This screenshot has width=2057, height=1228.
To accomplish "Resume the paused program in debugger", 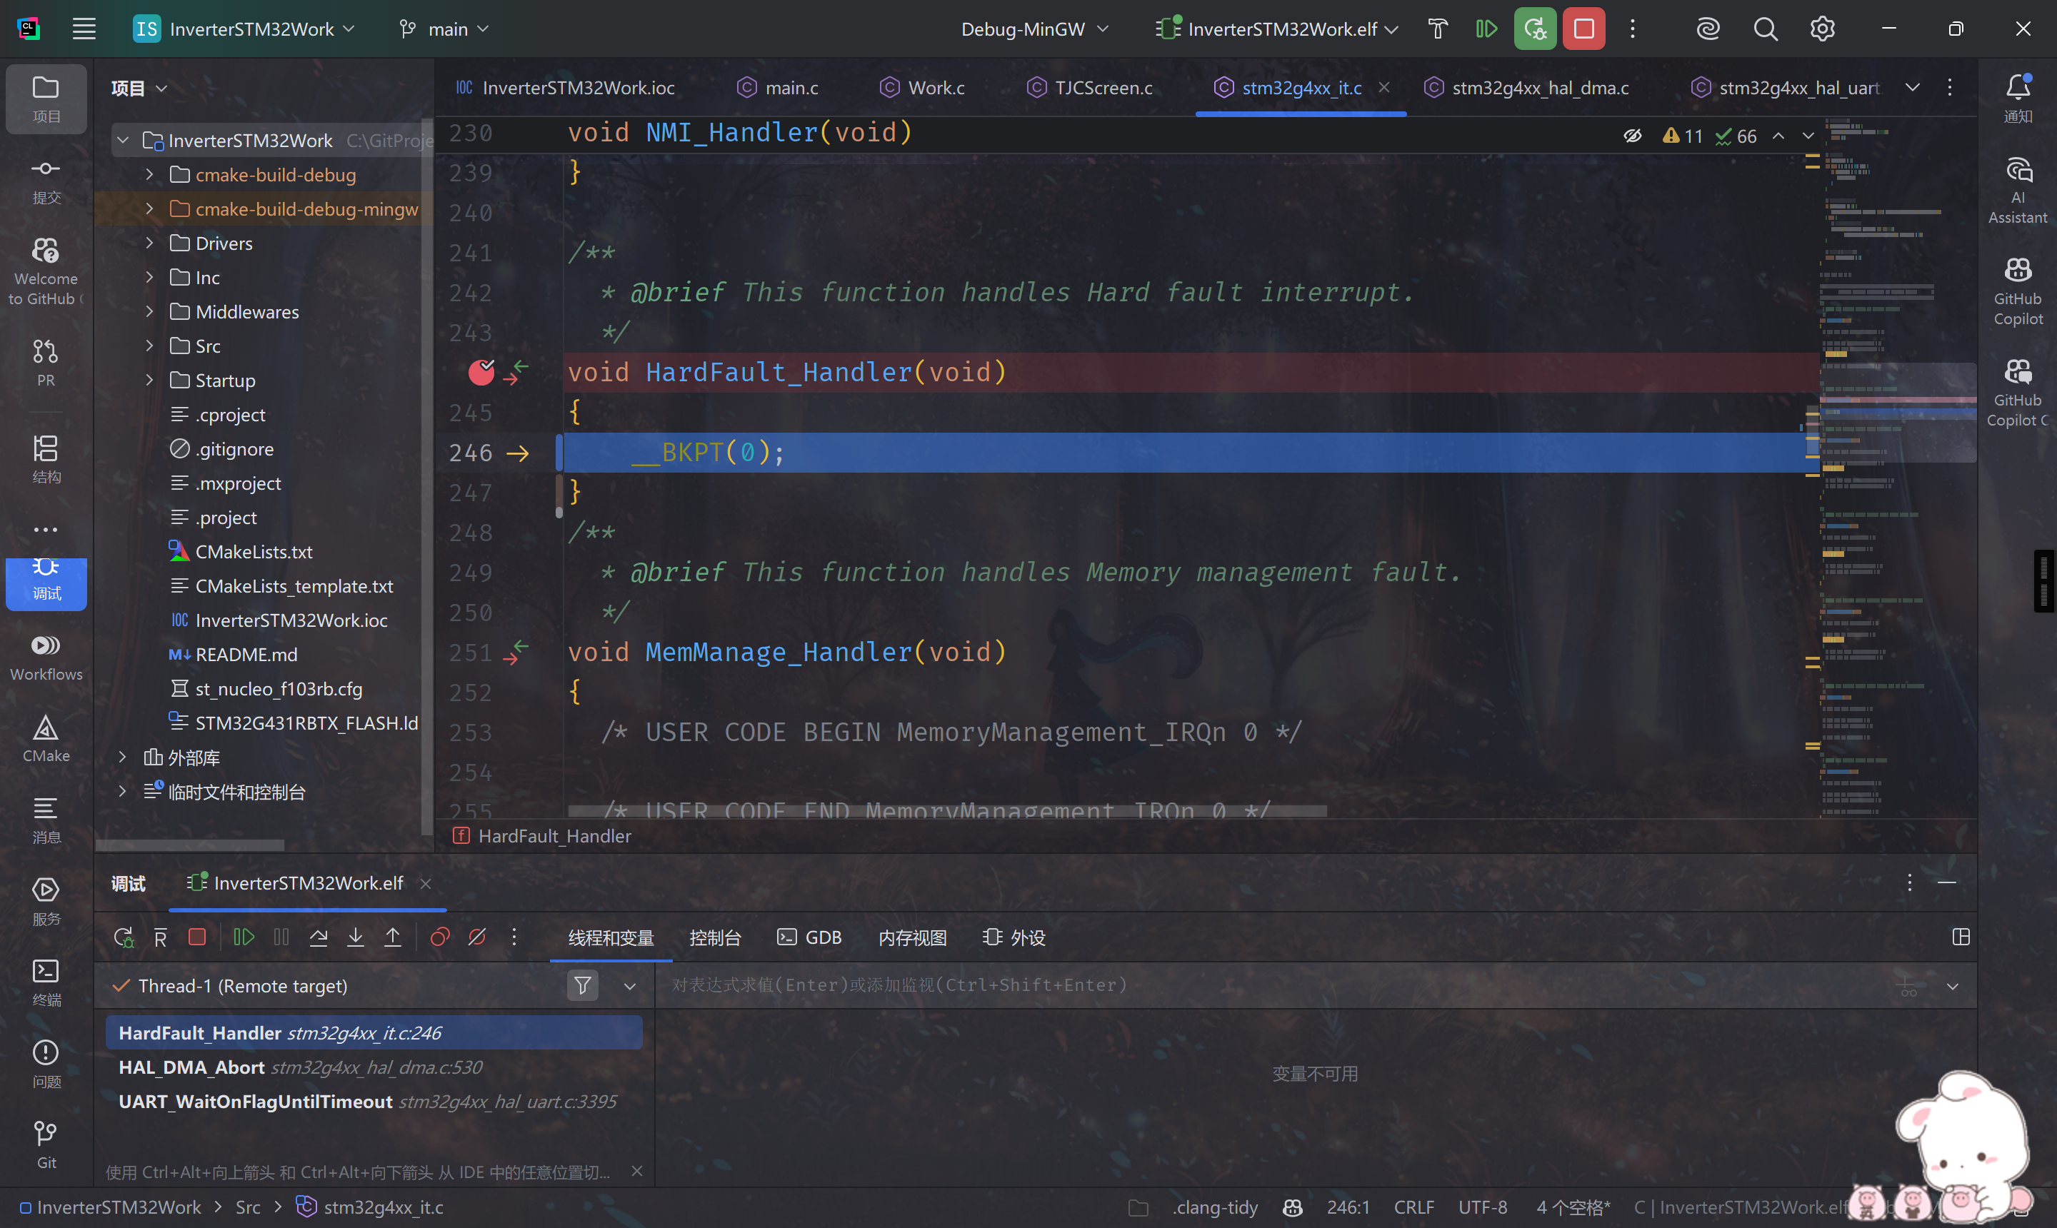I will click(x=244, y=937).
